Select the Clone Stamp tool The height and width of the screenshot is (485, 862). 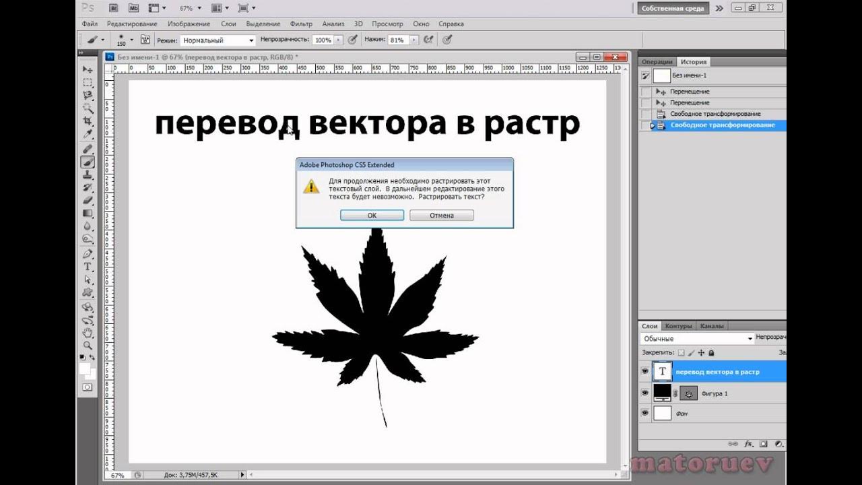click(x=88, y=174)
